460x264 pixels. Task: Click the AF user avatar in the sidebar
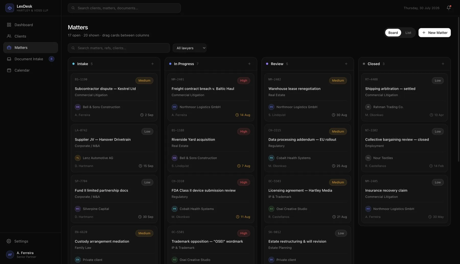(x=10, y=255)
